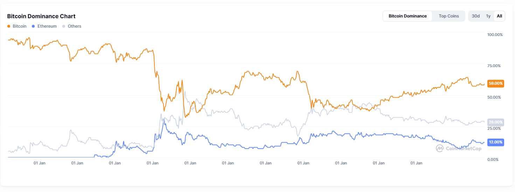The image size is (515, 192).
Task: Select the gray 28.00% value badge
Action: tap(495, 122)
